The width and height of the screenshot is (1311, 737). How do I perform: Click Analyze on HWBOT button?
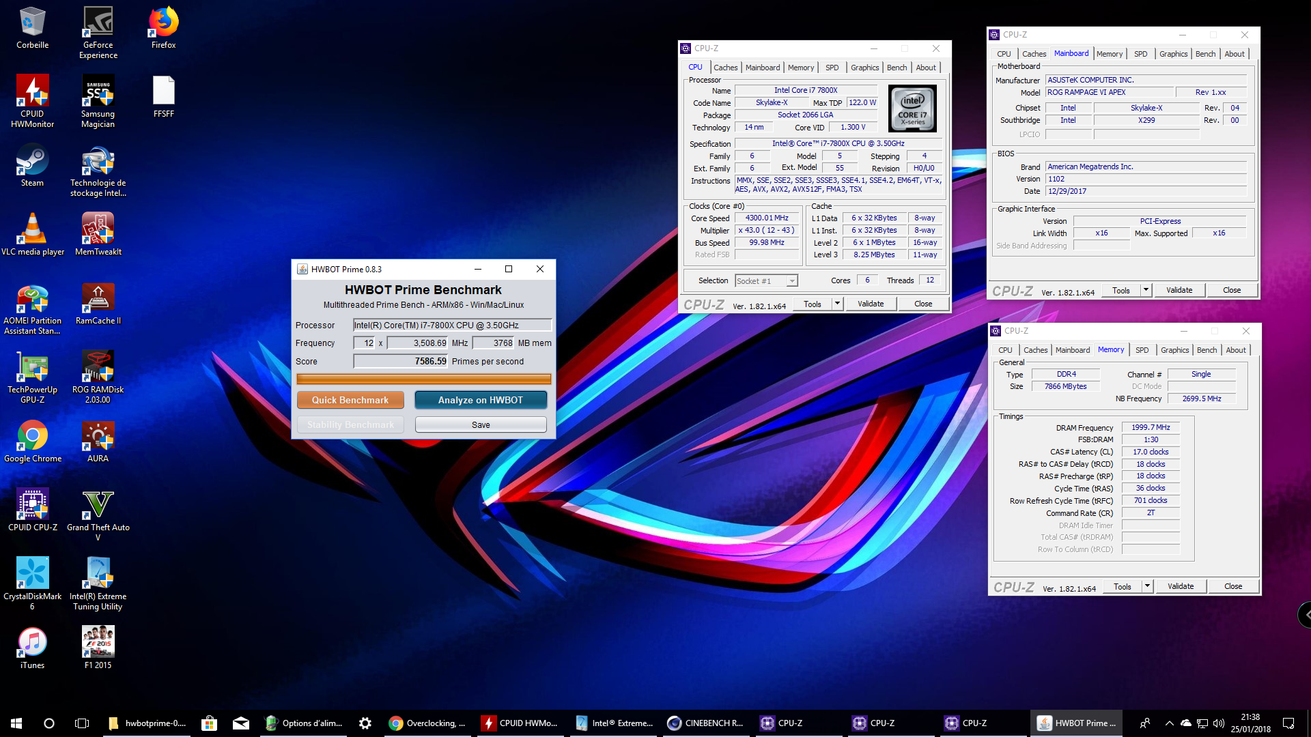click(x=481, y=400)
